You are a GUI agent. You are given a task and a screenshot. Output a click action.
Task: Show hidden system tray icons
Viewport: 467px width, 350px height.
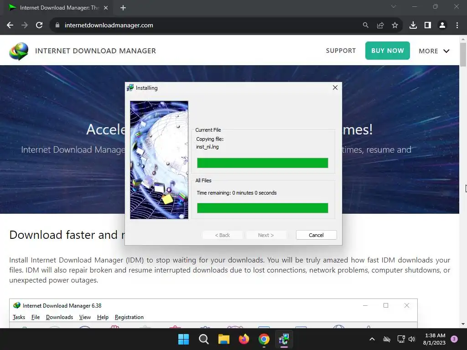372,339
